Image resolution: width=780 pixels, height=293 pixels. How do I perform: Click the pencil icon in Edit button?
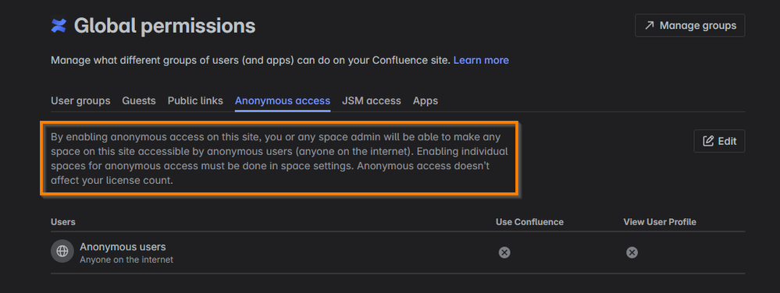click(708, 141)
